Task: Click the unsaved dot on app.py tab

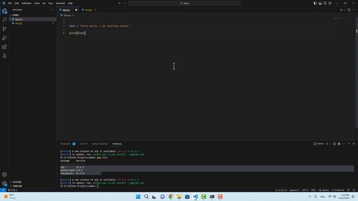Action: click(76, 10)
